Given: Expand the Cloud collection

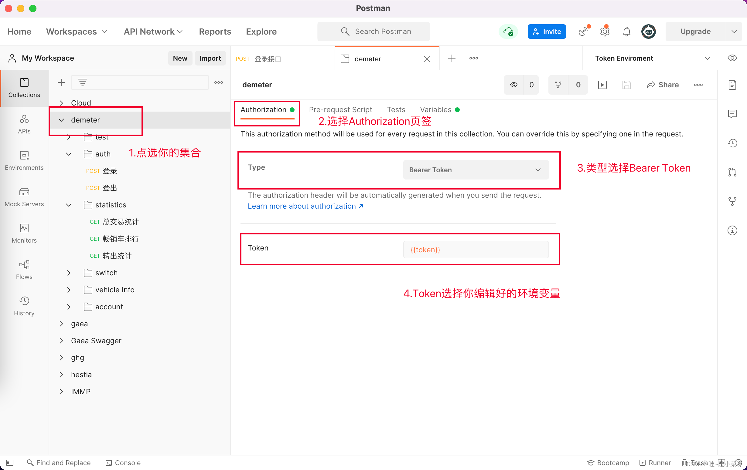Looking at the screenshot, I should (x=61, y=102).
